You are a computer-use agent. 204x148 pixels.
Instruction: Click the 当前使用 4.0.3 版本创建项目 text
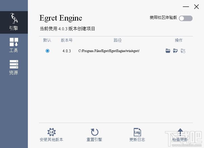click(x=67, y=29)
